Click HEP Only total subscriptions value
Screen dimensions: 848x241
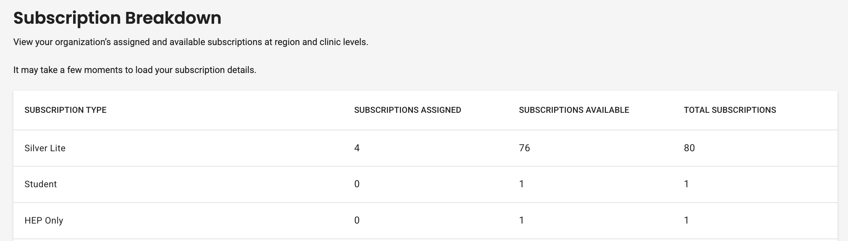click(686, 220)
